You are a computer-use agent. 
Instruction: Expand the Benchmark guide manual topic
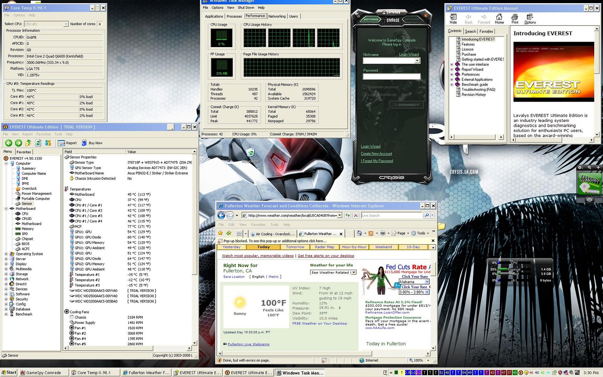tap(452, 84)
